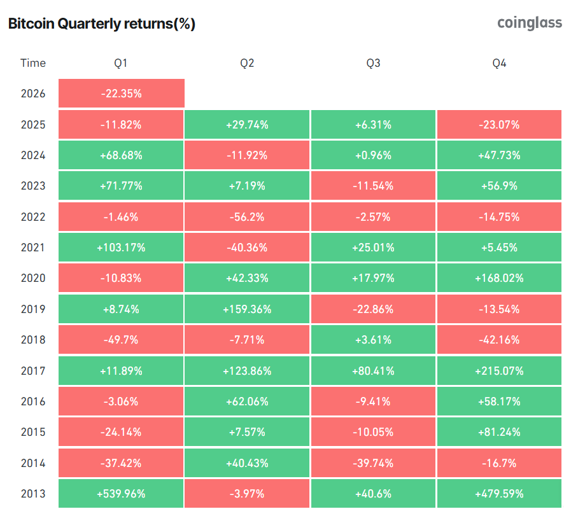This screenshot has width=564, height=509.
Task: Click the 2014 Q3 cell showing -39.74%
Action: (x=373, y=463)
